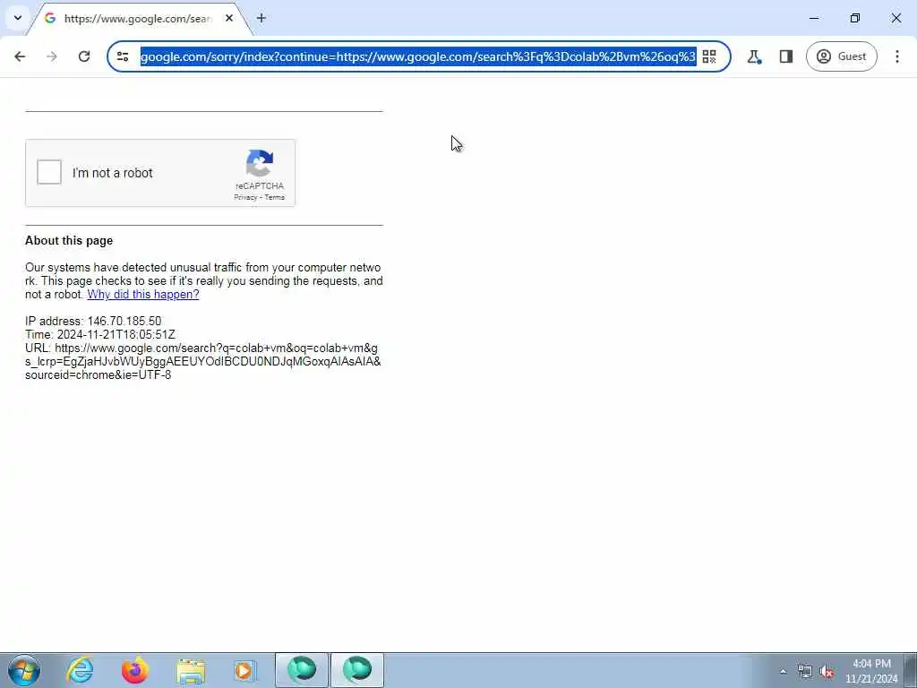This screenshot has width=917, height=688.
Task: Click the muted volume tray icon
Action: pyautogui.click(x=827, y=671)
